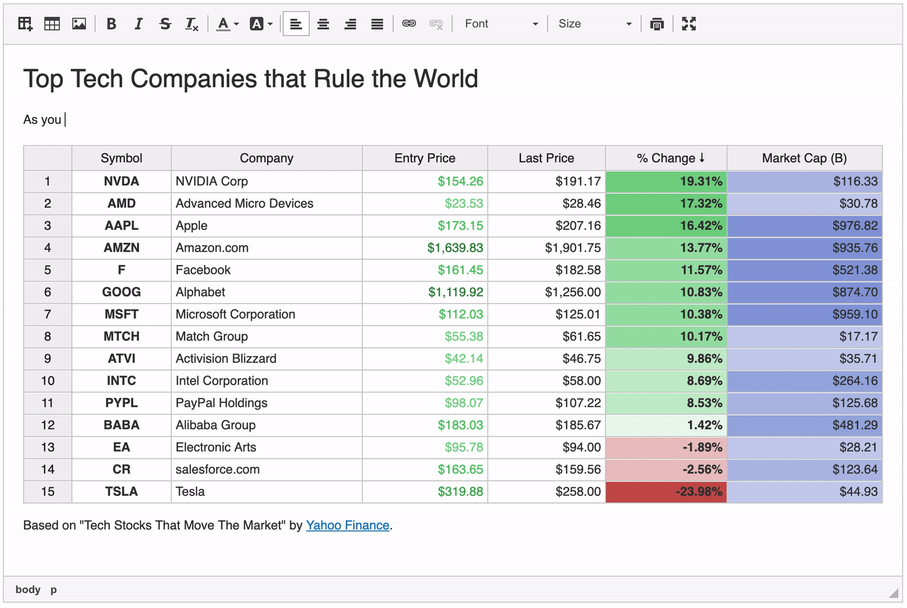This screenshot has width=907, height=608.
Task: Select the body element in path bar
Action: click(x=28, y=589)
